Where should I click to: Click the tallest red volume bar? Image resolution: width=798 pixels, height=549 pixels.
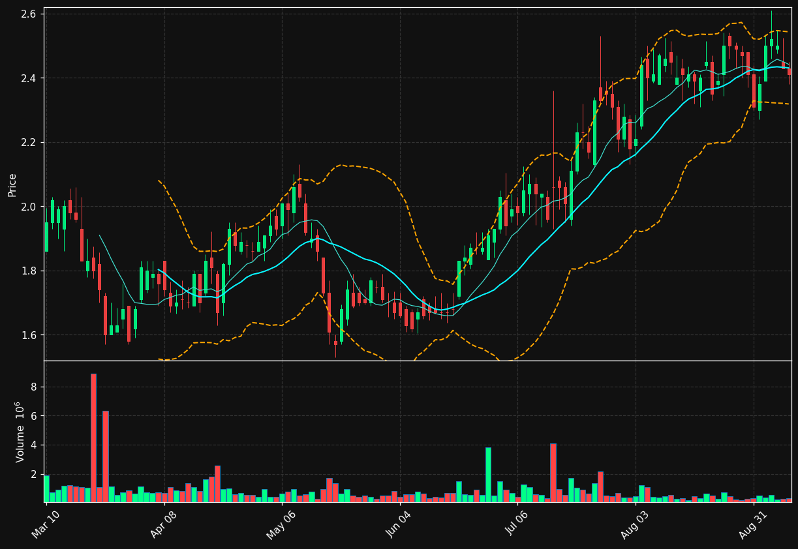(x=93, y=438)
